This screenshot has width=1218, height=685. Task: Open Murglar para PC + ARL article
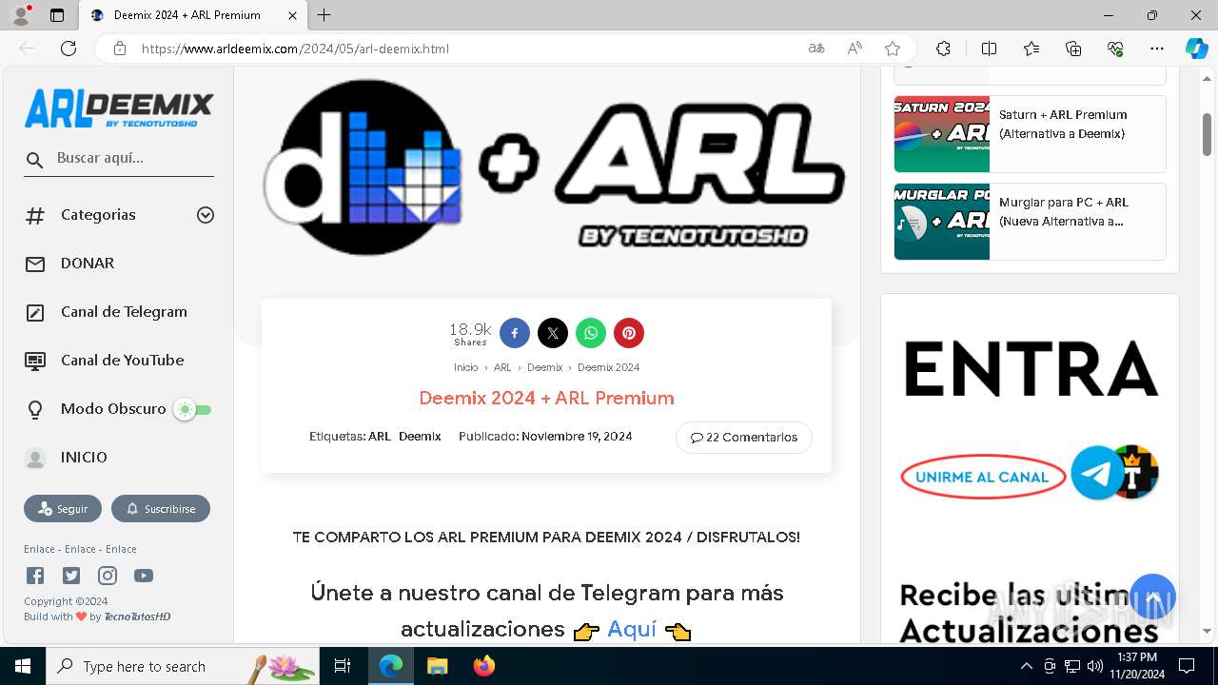(x=1030, y=222)
